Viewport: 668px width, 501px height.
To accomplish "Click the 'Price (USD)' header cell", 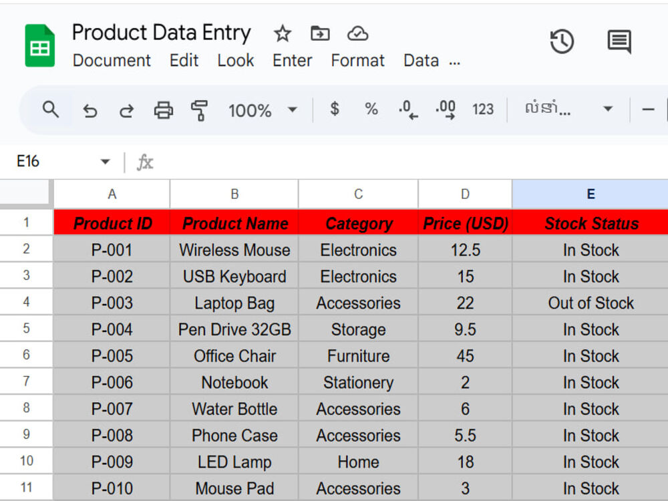I will (x=465, y=223).
